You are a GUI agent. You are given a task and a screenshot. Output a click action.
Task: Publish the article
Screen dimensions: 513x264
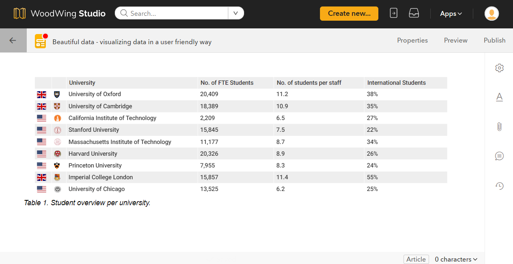tap(494, 40)
